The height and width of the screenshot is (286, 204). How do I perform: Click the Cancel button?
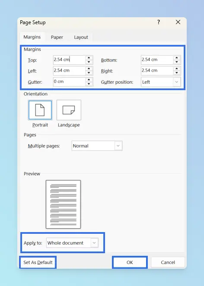tap(168, 262)
